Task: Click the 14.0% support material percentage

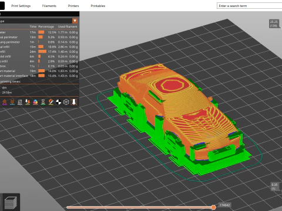Action: [52, 71]
